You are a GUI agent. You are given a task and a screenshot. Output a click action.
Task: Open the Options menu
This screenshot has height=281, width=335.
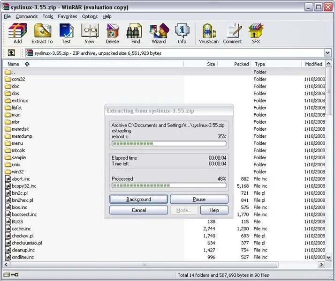[x=90, y=16]
